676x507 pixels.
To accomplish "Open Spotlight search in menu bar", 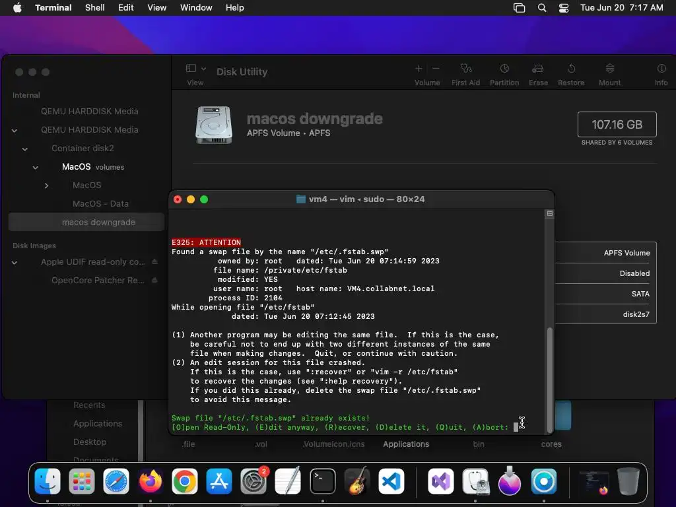I will (542, 8).
